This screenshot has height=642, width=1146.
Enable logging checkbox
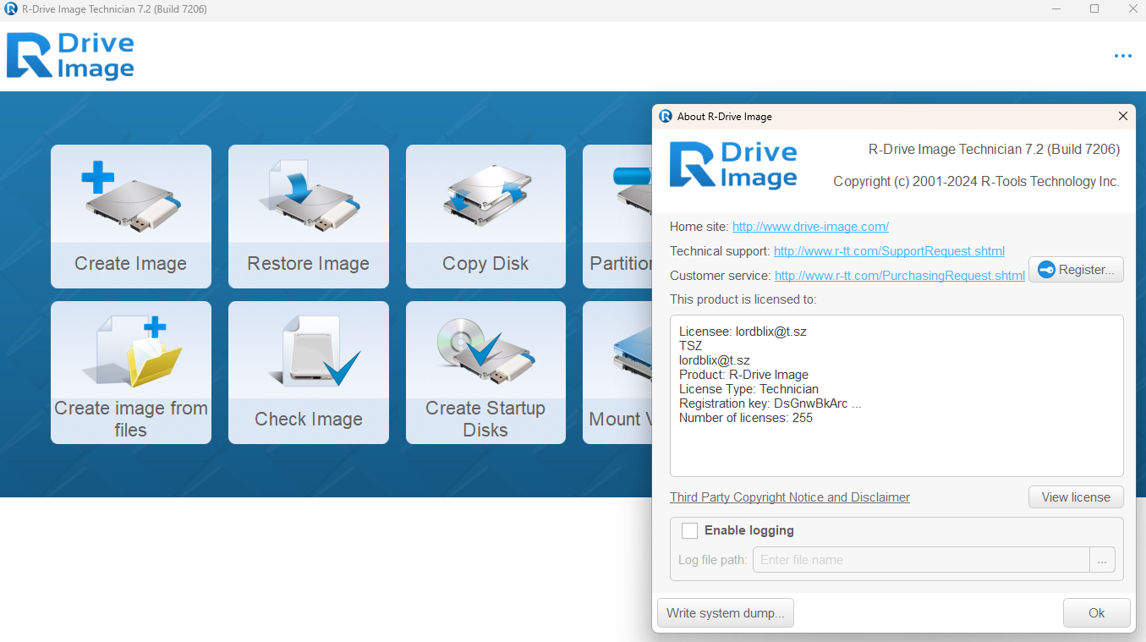click(689, 530)
